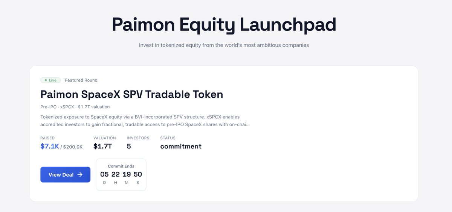Select the Featured Round label

[x=81, y=80]
